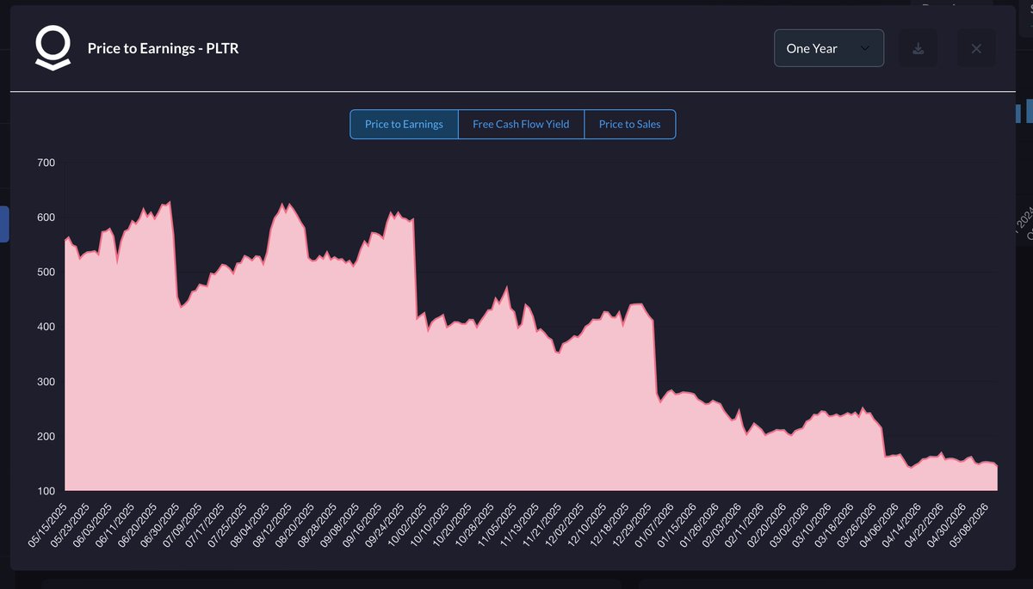Click the Palantir logo icon
Viewport: 1033px width, 589px height.
[x=53, y=48]
